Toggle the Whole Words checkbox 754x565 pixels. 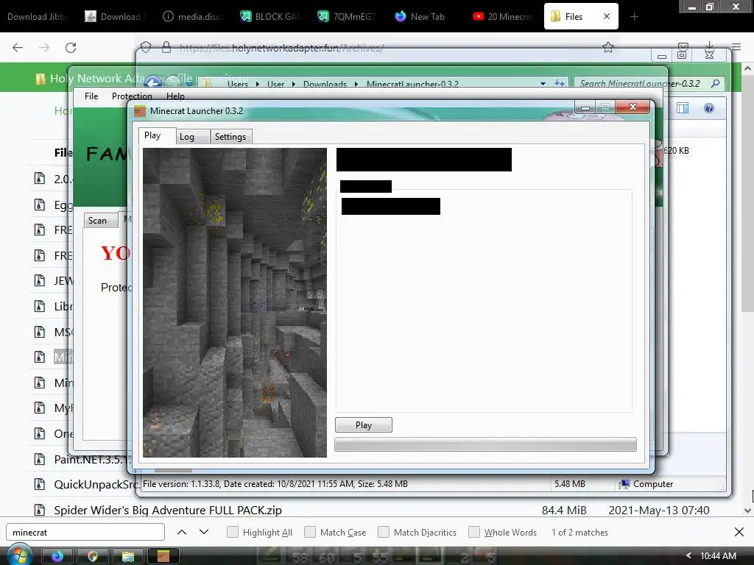coord(474,532)
